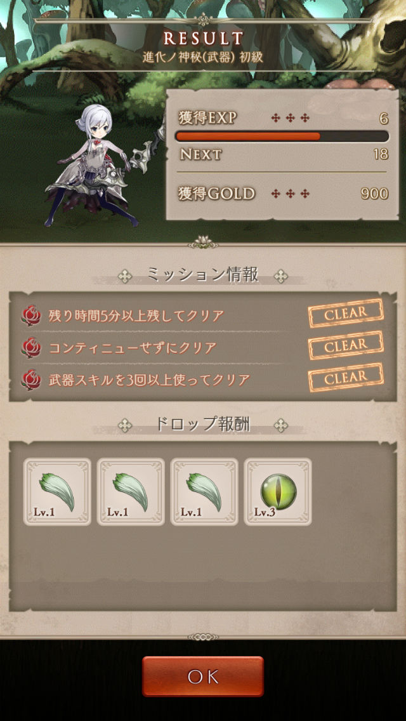Tap the Lv.3 green eye gem item
The height and width of the screenshot is (721, 406).
pos(278,491)
